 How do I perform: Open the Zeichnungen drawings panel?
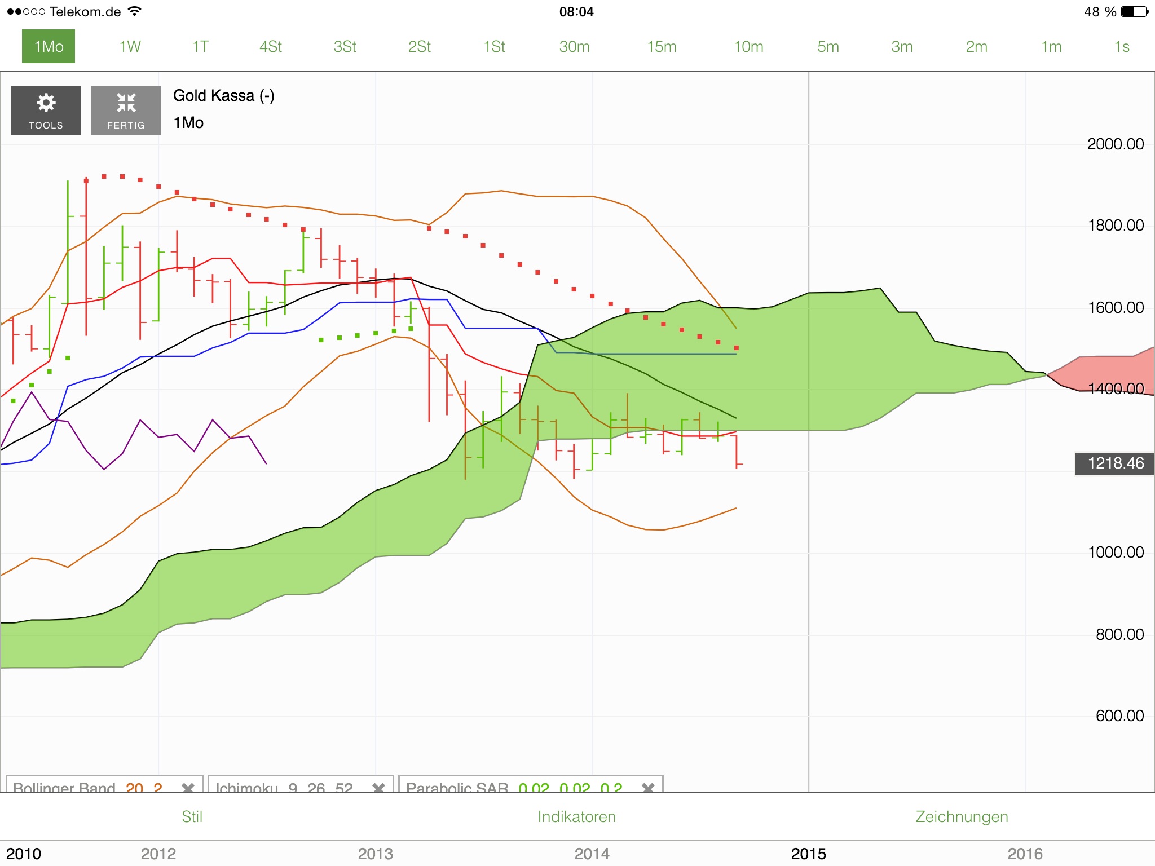tap(961, 816)
